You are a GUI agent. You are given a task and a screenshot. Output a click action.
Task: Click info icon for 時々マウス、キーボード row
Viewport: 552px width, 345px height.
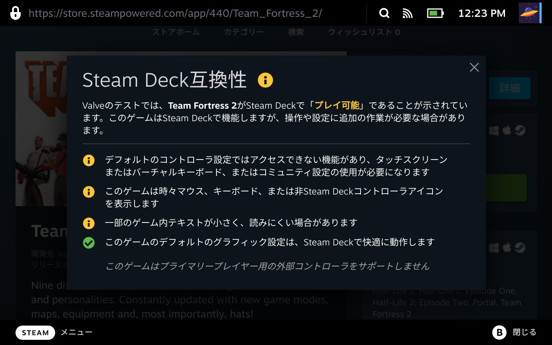88,191
